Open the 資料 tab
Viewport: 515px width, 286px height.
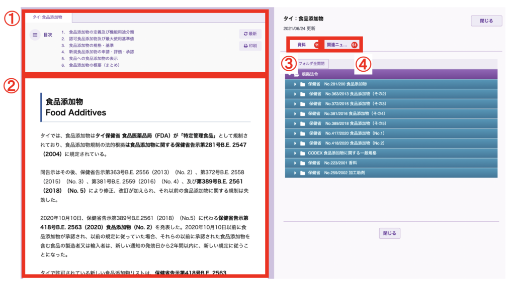tap(302, 45)
